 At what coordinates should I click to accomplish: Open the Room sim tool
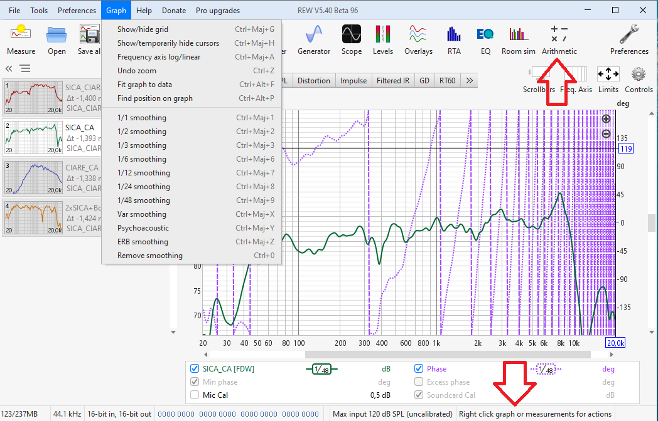pyautogui.click(x=518, y=38)
